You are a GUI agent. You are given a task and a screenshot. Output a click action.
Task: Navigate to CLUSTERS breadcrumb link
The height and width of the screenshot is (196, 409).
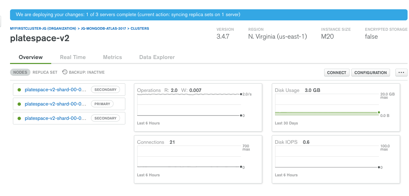click(x=140, y=28)
